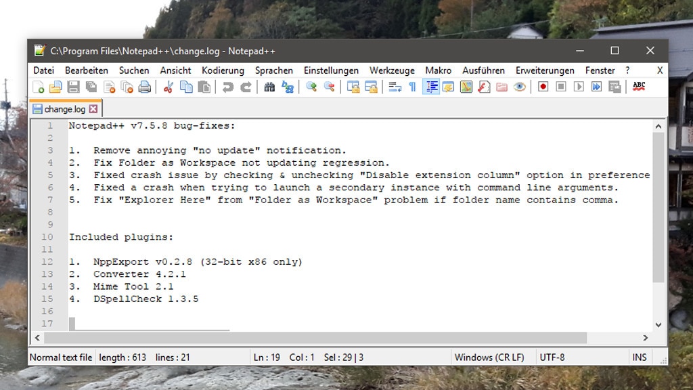Click the Cut scissors icon
The width and height of the screenshot is (693, 390).
point(169,87)
